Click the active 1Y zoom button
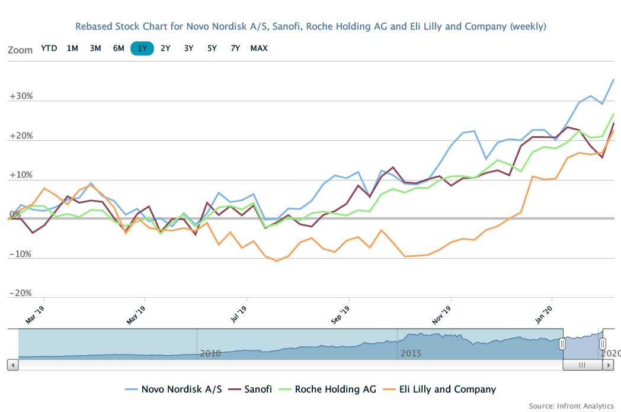 [142, 49]
